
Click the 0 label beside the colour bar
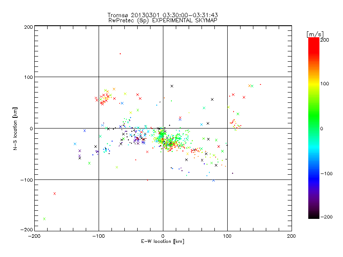click(x=322, y=128)
